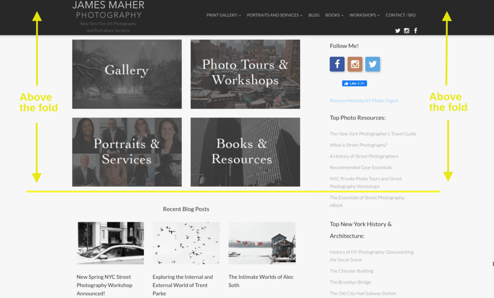Expand the Workshops dropdown menu
494x298 pixels.
coord(365,15)
